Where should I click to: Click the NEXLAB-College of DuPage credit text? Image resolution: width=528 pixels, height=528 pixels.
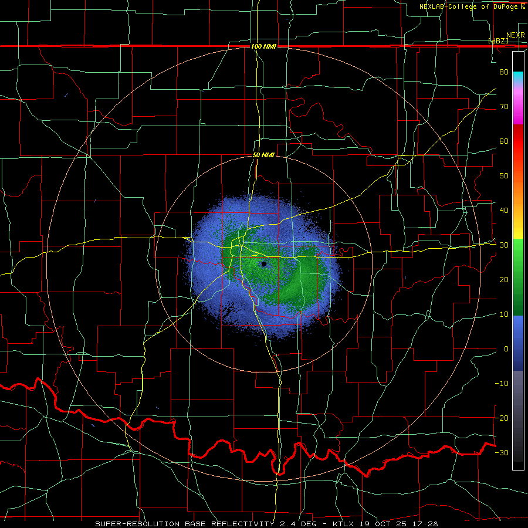pyautogui.click(x=472, y=6)
